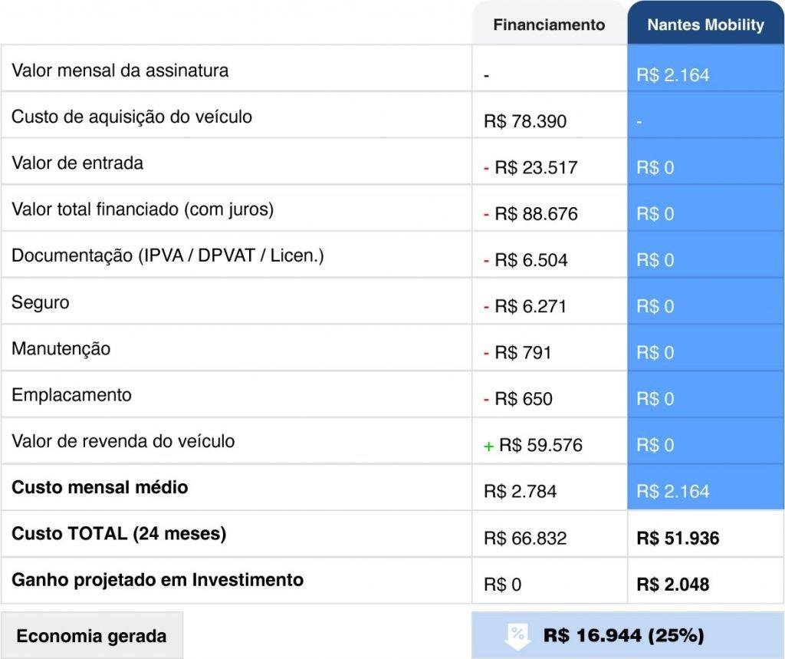Screen dimensions: 785x659
Task: Click the R$ 78.390 acquisition cost value
Action: [x=525, y=121]
